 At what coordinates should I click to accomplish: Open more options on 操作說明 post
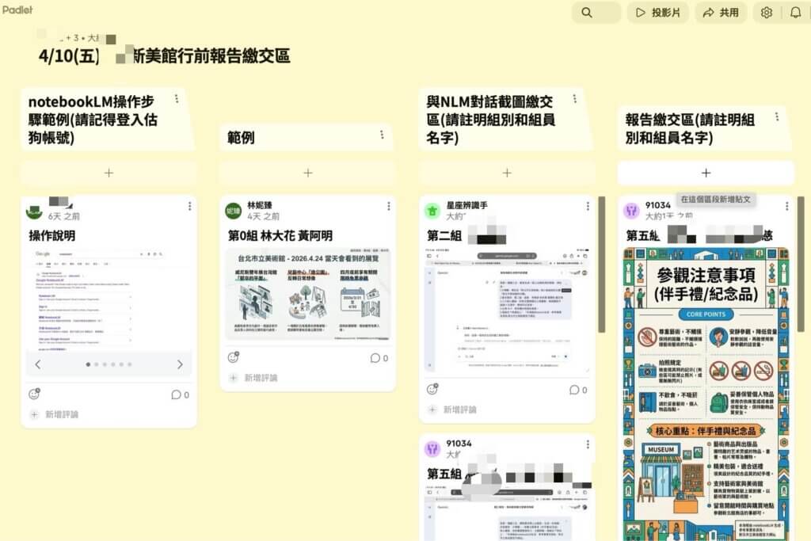click(x=189, y=207)
